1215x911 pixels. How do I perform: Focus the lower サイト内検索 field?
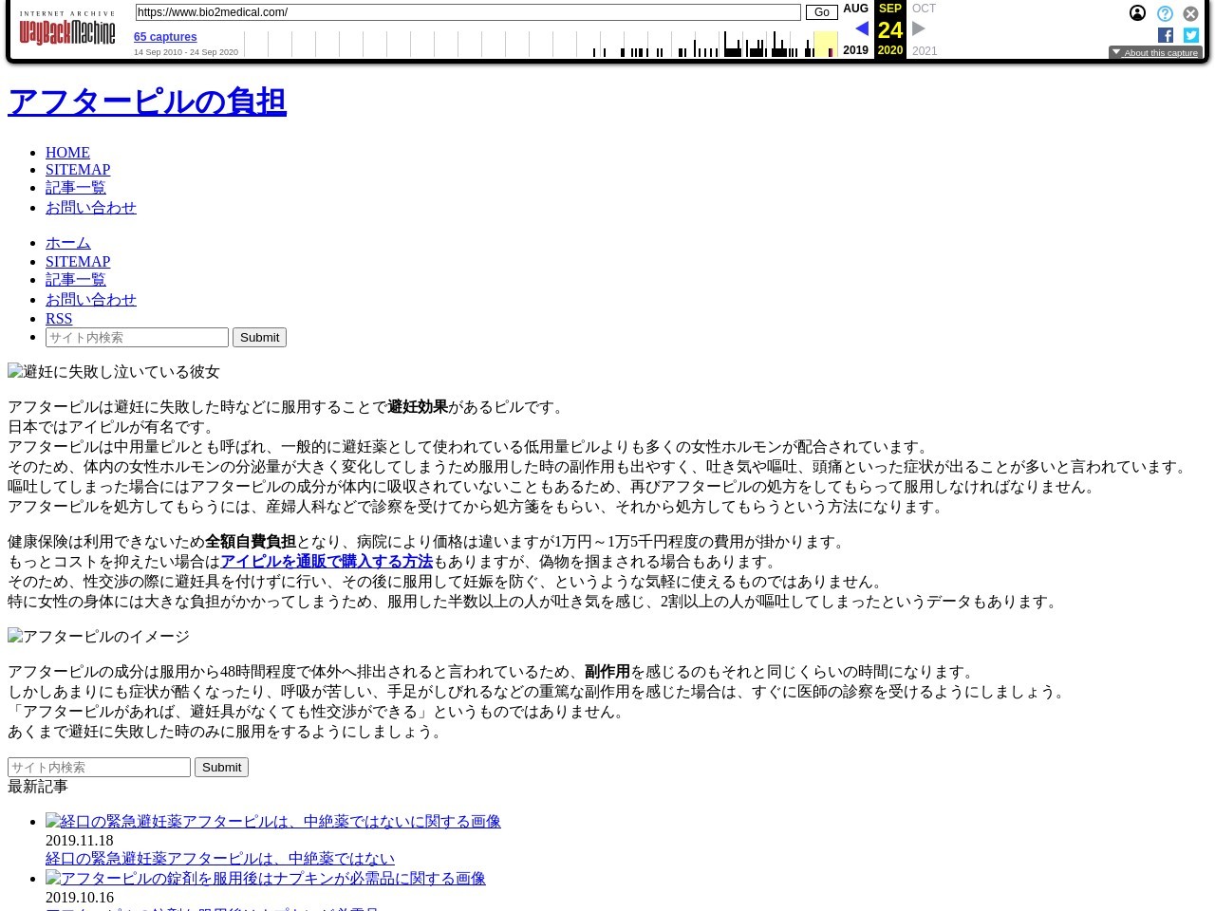[x=99, y=767]
